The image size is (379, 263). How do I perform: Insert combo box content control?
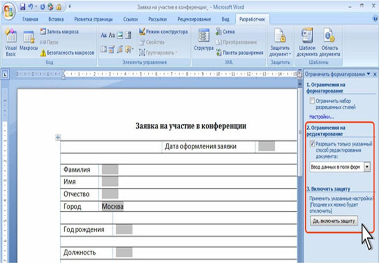point(104,49)
